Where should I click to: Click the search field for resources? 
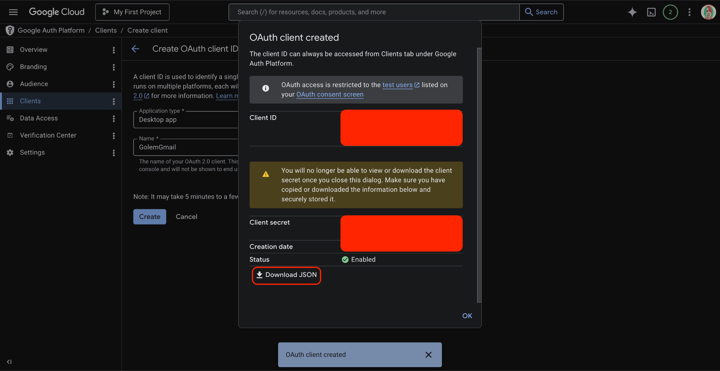(374, 12)
